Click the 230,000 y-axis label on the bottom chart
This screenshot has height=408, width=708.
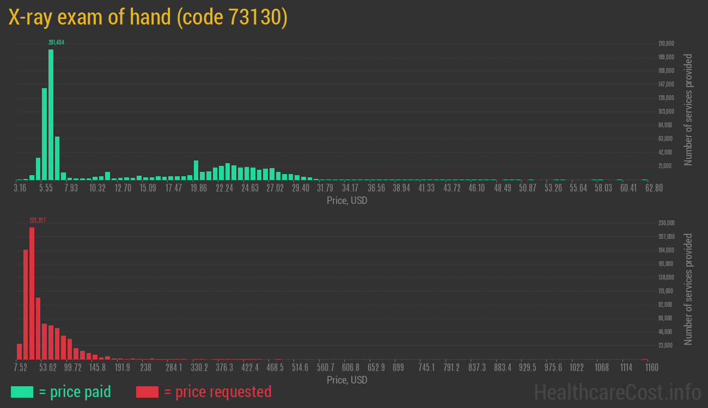667,223
